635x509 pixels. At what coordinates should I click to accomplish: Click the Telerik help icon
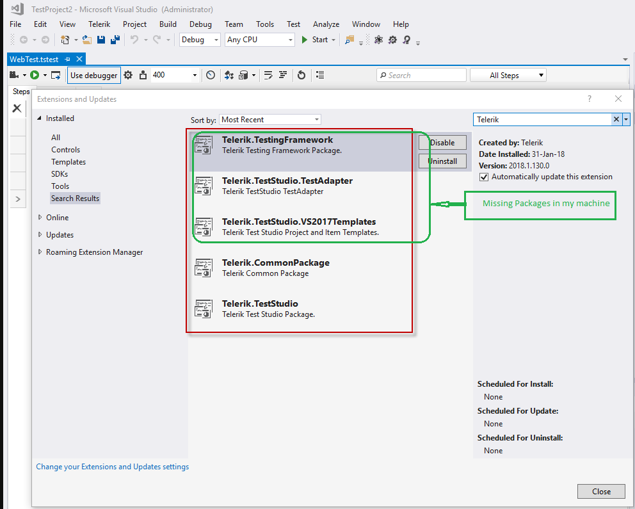pyautogui.click(x=406, y=40)
